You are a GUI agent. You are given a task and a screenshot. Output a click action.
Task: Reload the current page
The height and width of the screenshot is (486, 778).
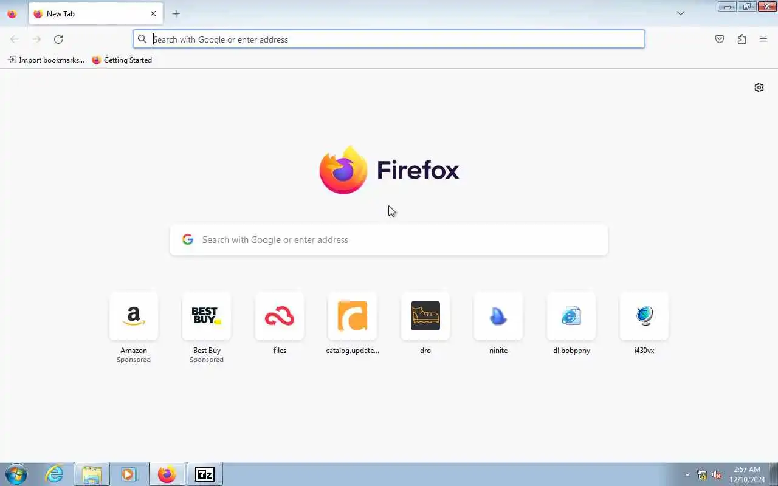[x=58, y=39]
